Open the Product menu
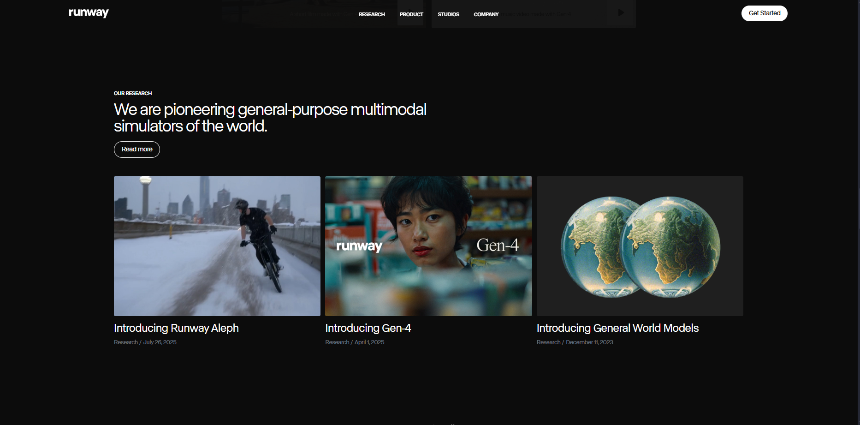This screenshot has height=425, width=860. (411, 14)
